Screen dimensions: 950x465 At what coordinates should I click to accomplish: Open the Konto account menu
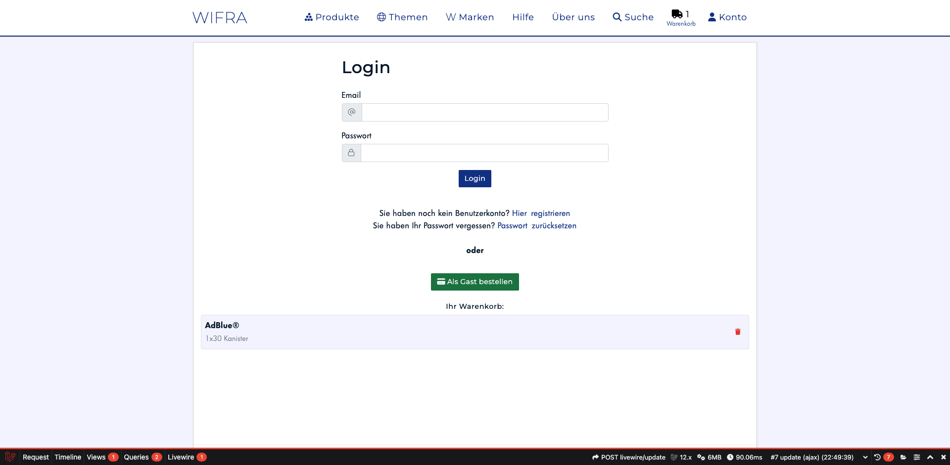(x=727, y=17)
